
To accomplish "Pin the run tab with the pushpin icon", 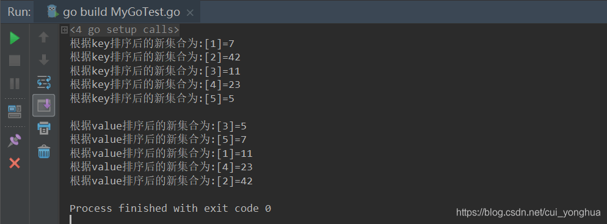I will click(15, 140).
